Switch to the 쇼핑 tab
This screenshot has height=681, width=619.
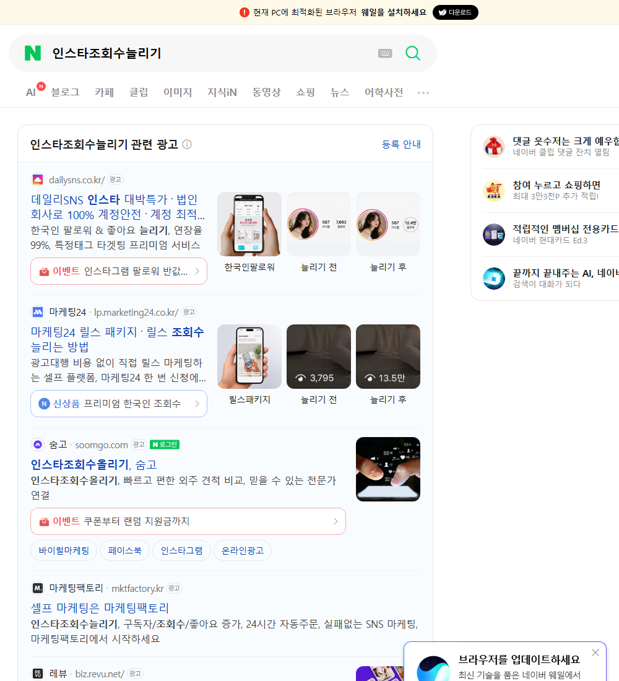305,92
